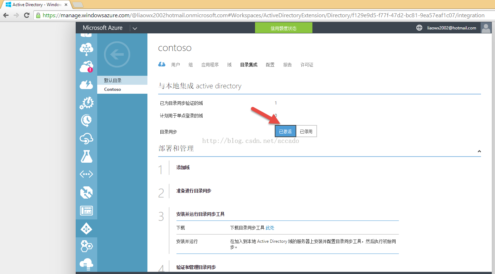Open the Marketplace hexagons plus icon
Viewport: 495px width, 274px height.
click(x=86, y=246)
